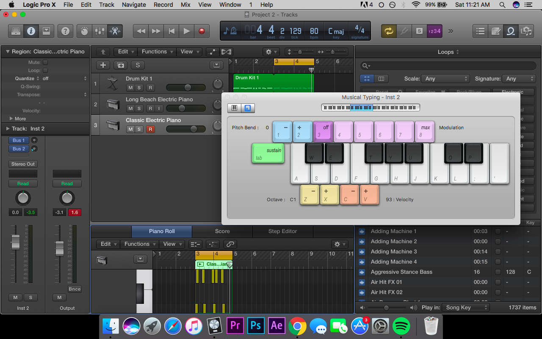Screen dimensions: 542x339
Task: Open the Scale dropdown in Loops
Action: (447, 78)
